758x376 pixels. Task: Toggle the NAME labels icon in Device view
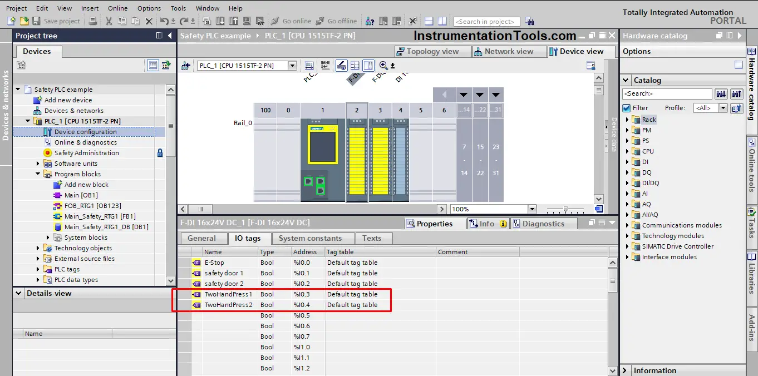326,66
